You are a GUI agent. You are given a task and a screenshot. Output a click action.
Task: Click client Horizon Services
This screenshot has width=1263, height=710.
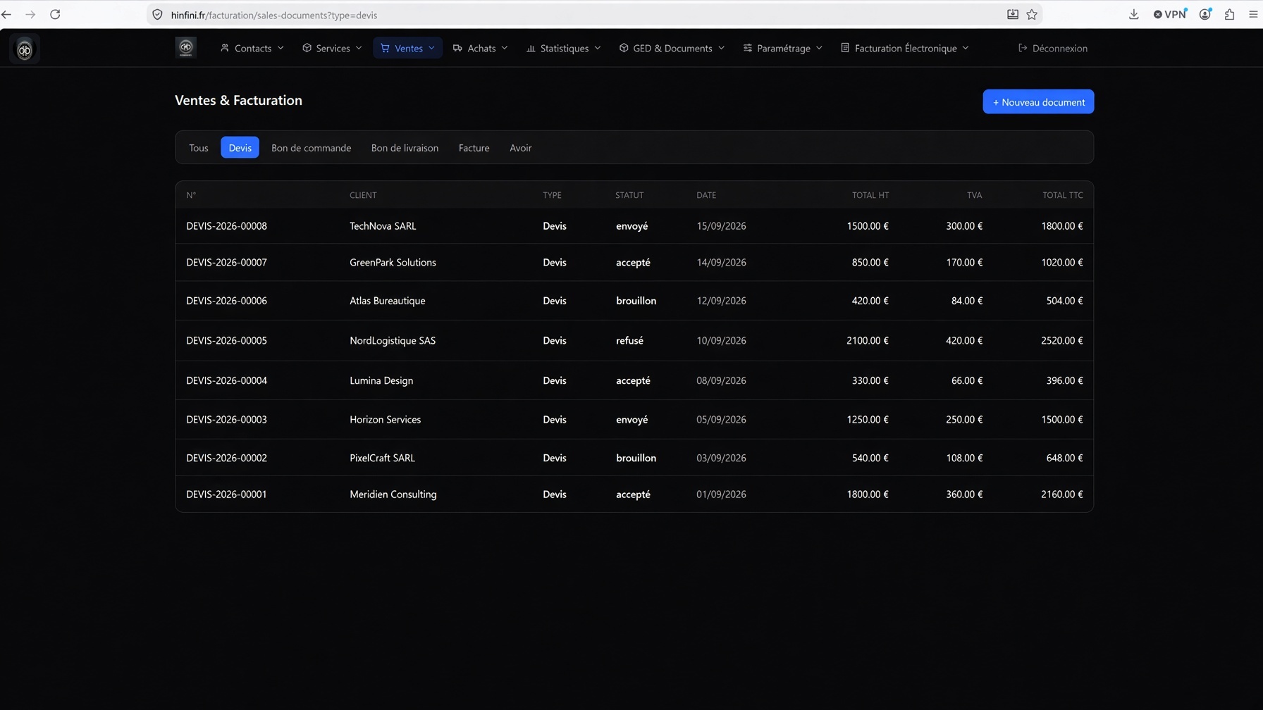[385, 419]
